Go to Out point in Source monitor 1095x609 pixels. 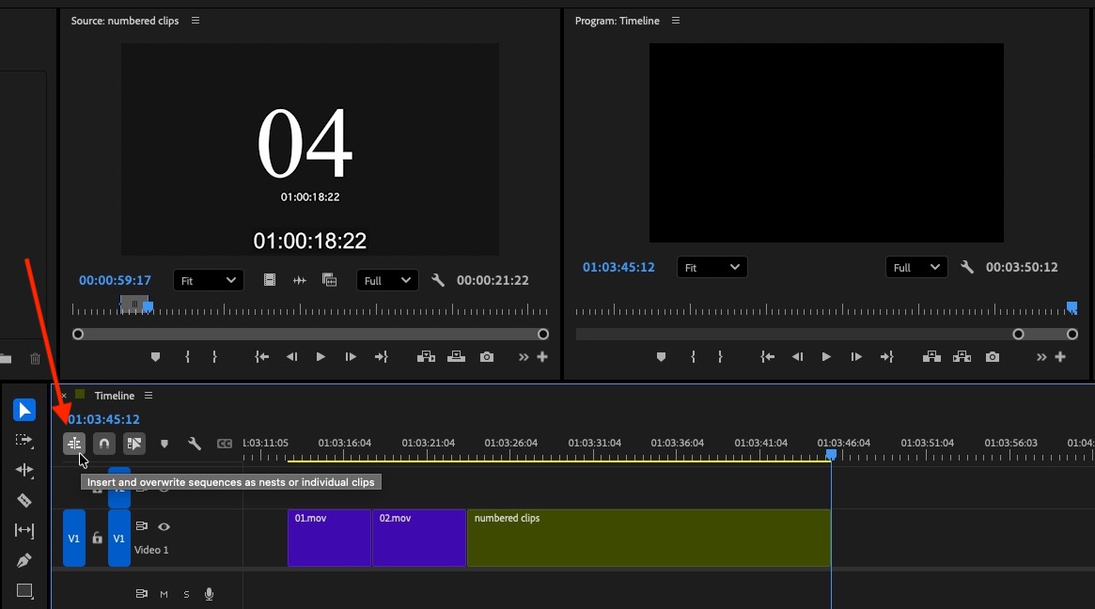(x=381, y=357)
